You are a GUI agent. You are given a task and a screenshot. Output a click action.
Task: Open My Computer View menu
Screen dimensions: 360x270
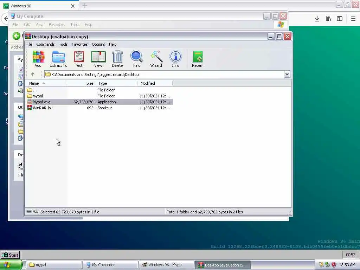39,25
